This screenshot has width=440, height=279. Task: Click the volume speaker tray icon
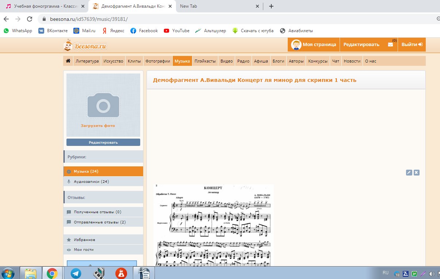coord(432,274)
